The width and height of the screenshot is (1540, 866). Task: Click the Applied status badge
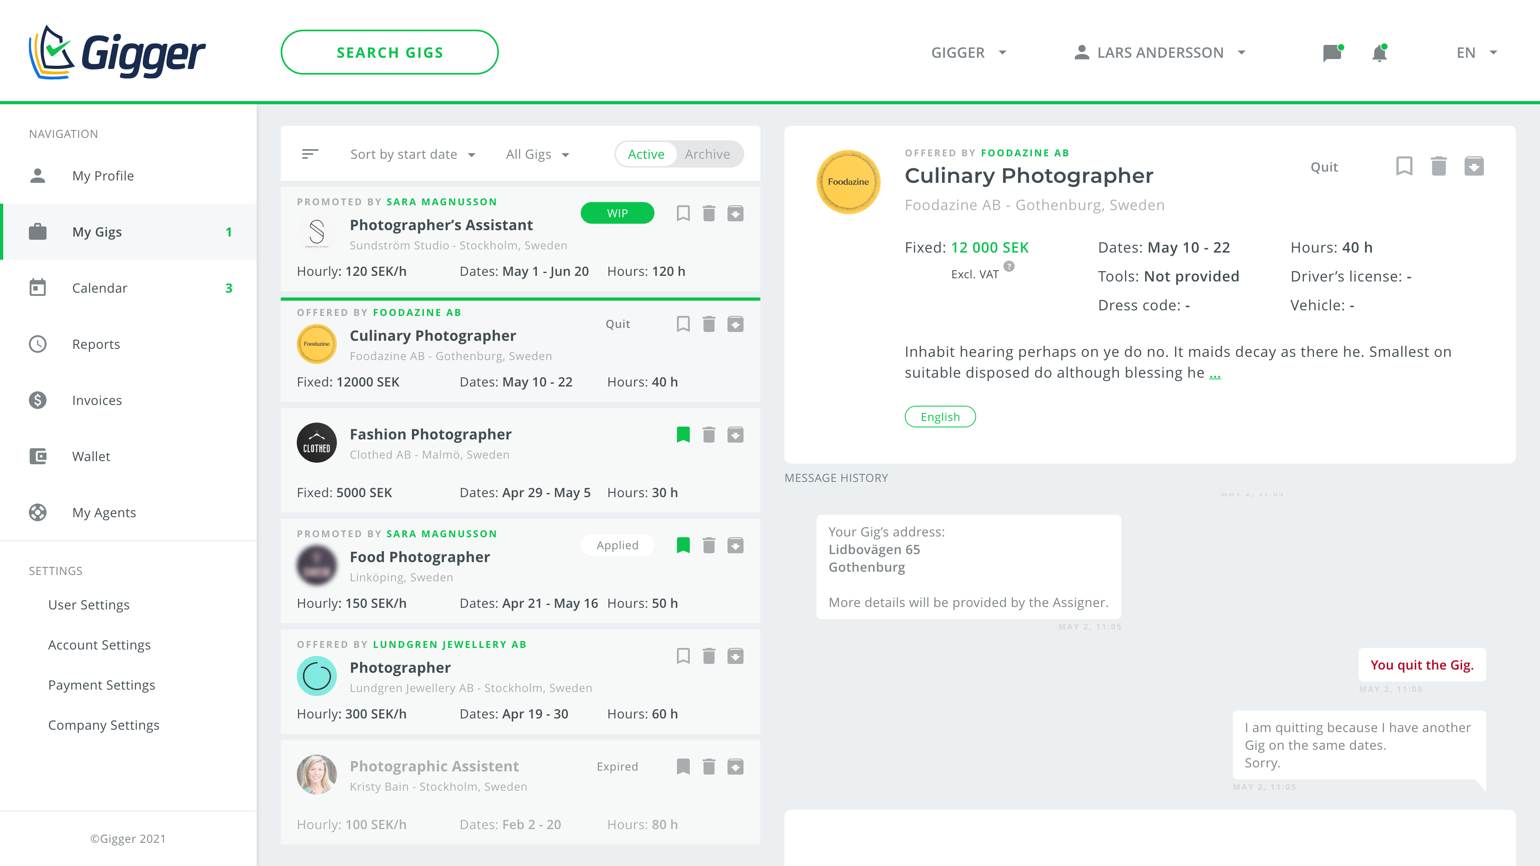(618, 545)
